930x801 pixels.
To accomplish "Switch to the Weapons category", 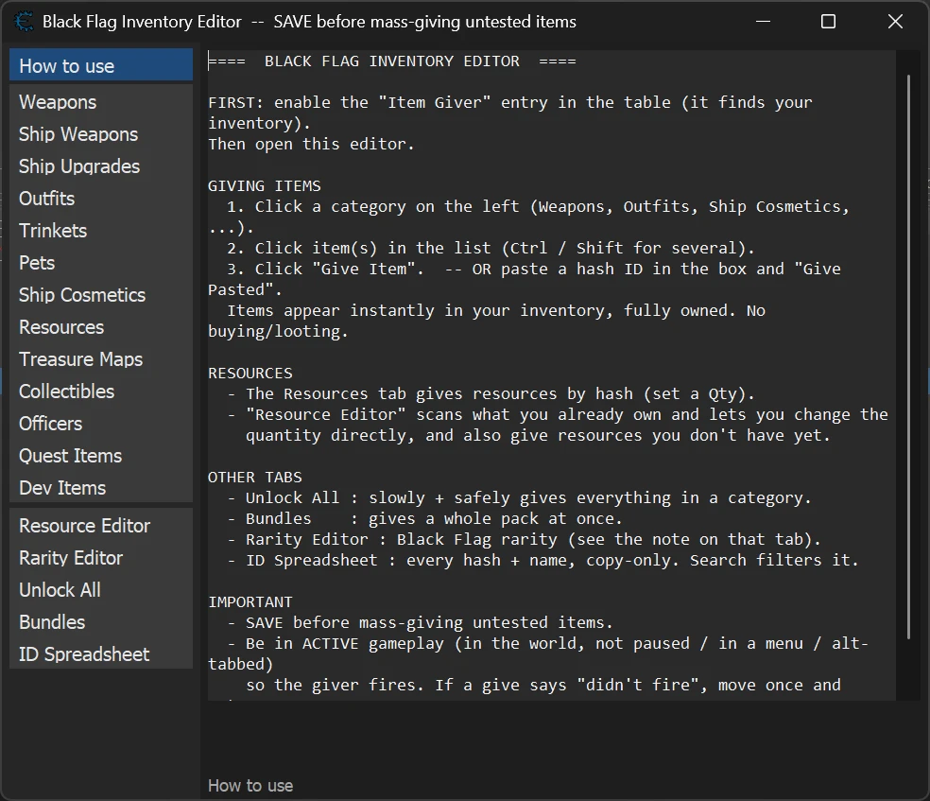I will [x=101, y=102].
